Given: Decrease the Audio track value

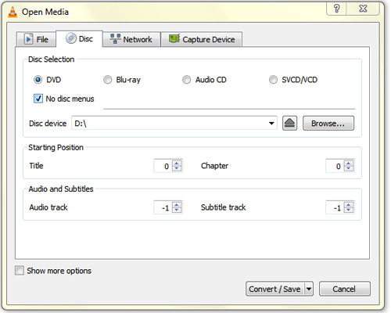Looking at the screenshot, I should point(177,210).
